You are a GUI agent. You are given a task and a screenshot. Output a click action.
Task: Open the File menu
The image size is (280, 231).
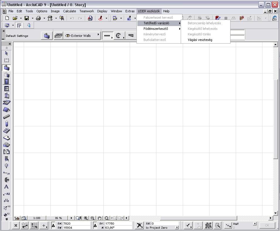[11, 11]
